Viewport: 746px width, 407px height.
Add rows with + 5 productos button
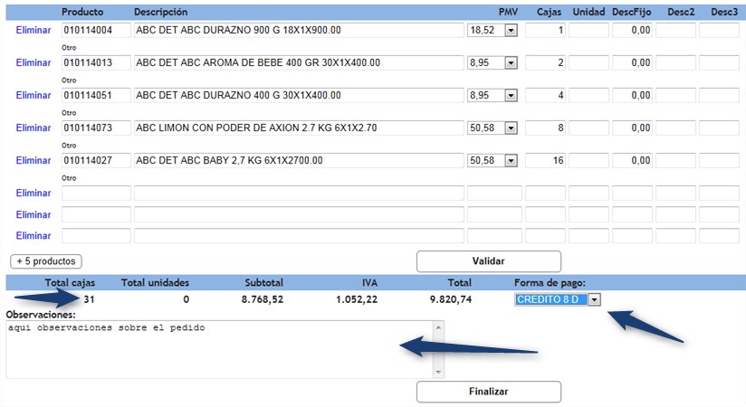click(x=46, y=261)
